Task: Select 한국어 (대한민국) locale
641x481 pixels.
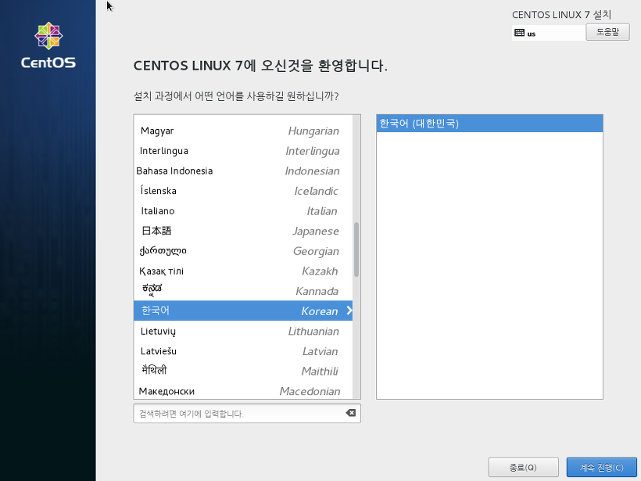Action: (489, 124)
